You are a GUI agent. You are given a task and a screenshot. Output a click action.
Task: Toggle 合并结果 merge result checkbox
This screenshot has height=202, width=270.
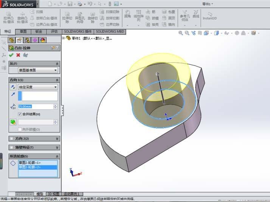[20, 114]
